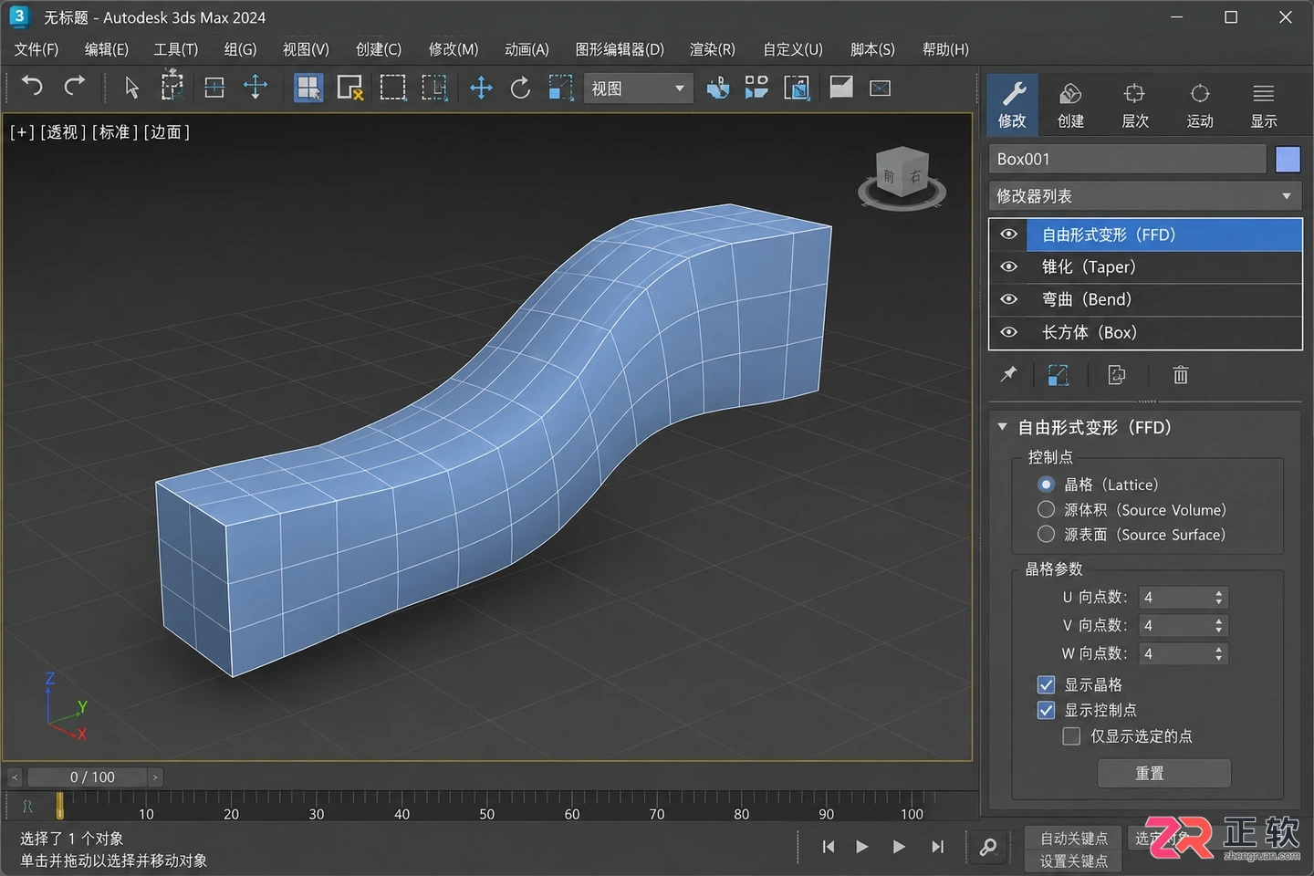Viewport: 1314px width, 876px height.
Task: Select the arrow Select Object tool
Action: click(131, 88)
